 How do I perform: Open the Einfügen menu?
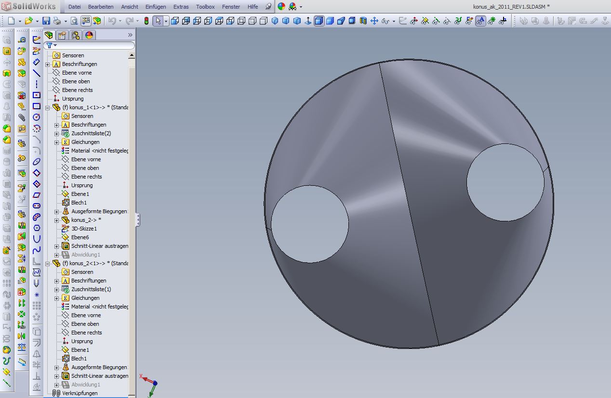156,7
